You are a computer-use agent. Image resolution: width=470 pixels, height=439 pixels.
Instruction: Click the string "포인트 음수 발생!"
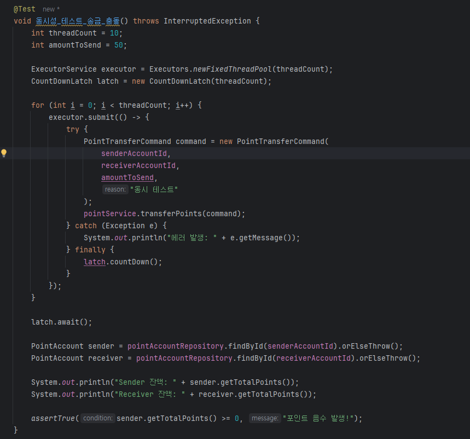318,418
